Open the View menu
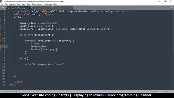 tap(23, 4)
